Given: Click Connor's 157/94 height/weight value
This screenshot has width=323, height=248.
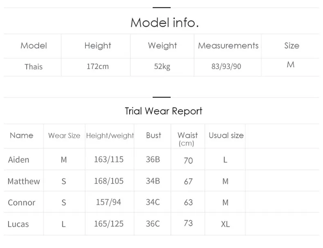Looking at the screenshot, I should pos(108,202).
